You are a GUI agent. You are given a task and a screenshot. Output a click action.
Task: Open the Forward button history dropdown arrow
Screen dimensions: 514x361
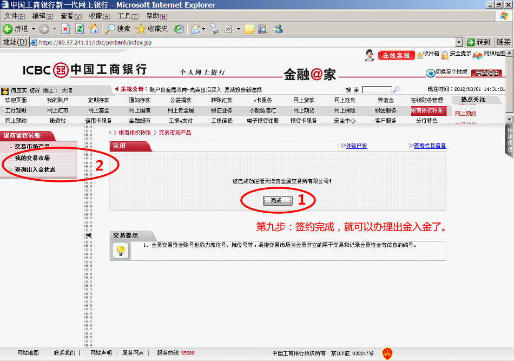[55, 29]
